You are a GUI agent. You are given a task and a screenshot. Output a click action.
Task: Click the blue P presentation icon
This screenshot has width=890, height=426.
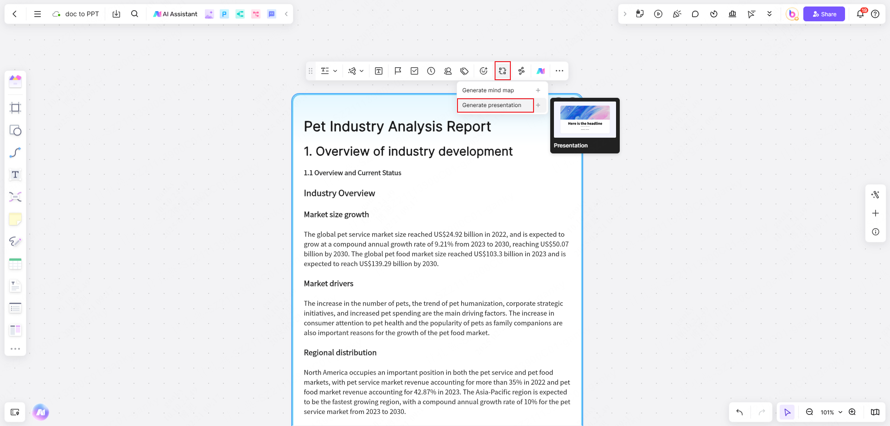pyautogui.click(x=224, y=14)
